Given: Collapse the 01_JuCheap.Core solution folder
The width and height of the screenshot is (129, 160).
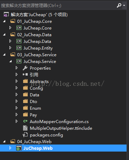Looking at the screenshot, I should [4, 21].
